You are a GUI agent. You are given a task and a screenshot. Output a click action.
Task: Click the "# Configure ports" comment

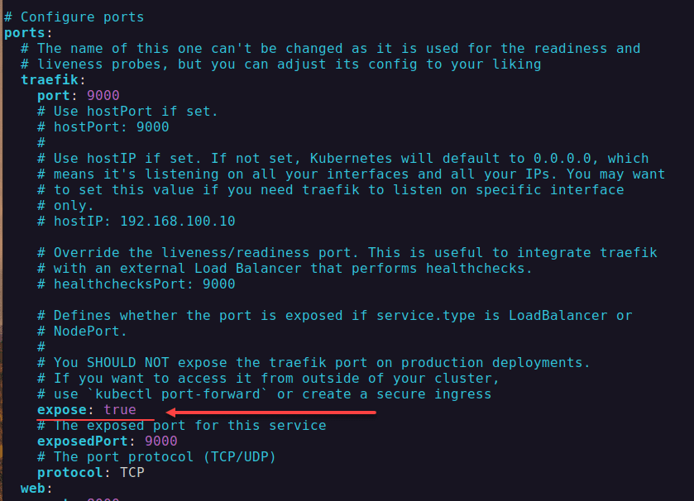[x=74, y=17]
